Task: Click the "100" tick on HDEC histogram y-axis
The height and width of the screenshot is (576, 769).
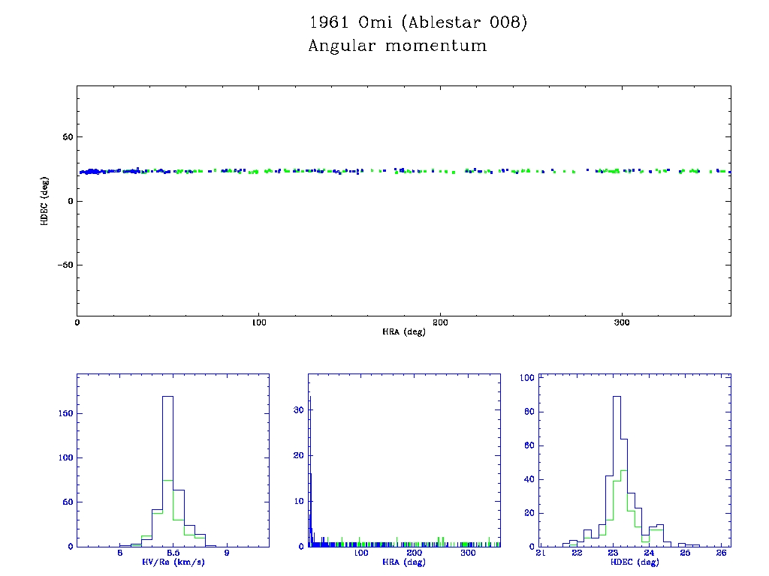Action: pyautogui.click(x=526, y=378)
